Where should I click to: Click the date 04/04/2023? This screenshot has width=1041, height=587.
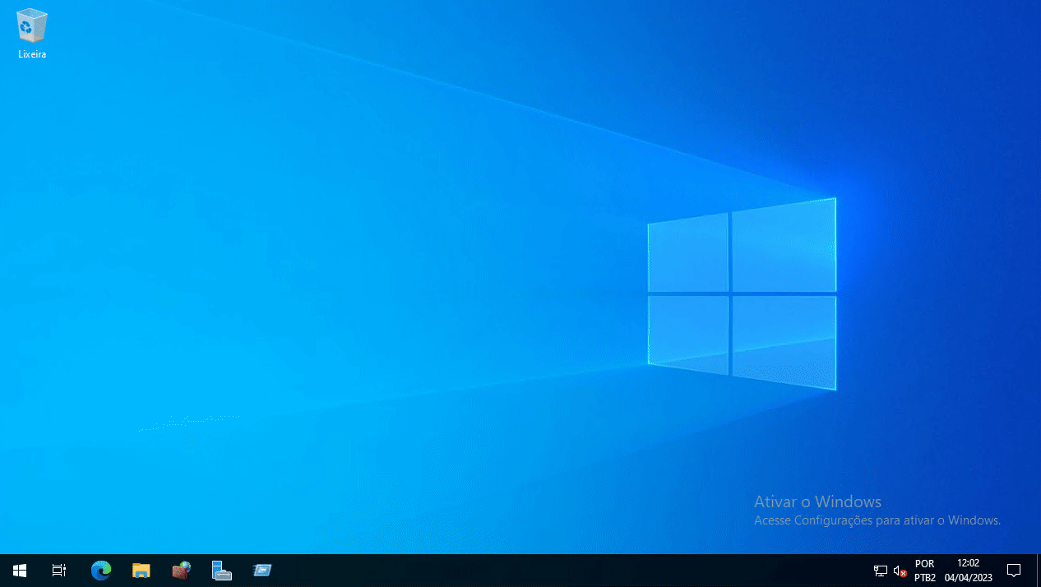[x=967, y=577]
